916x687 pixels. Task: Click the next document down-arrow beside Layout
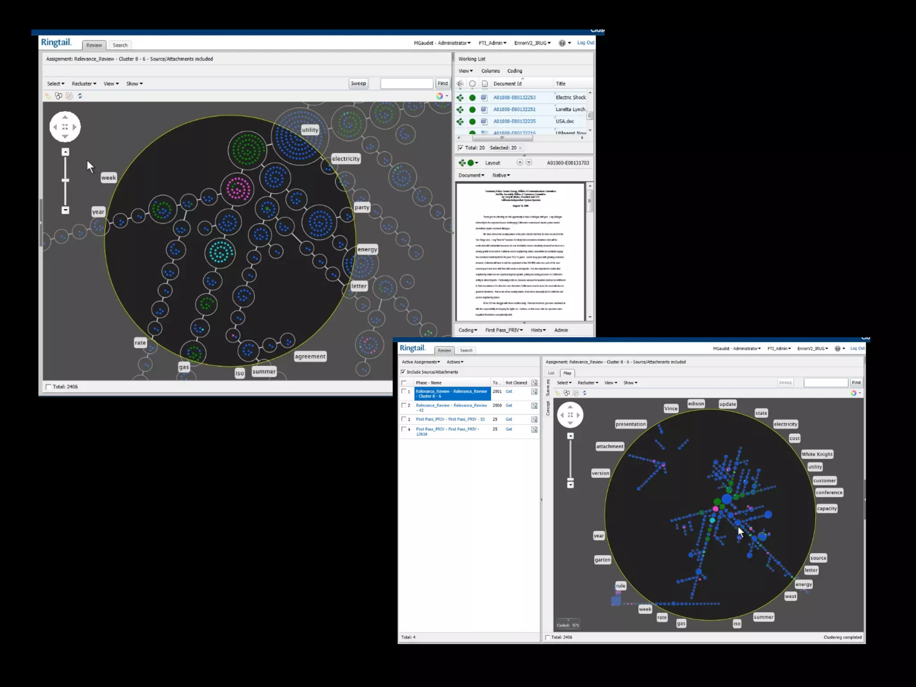[x=529, y=162]
